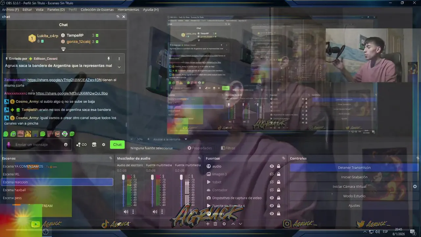Open the chat store icon
421x237 pixels.
point(94,145)
